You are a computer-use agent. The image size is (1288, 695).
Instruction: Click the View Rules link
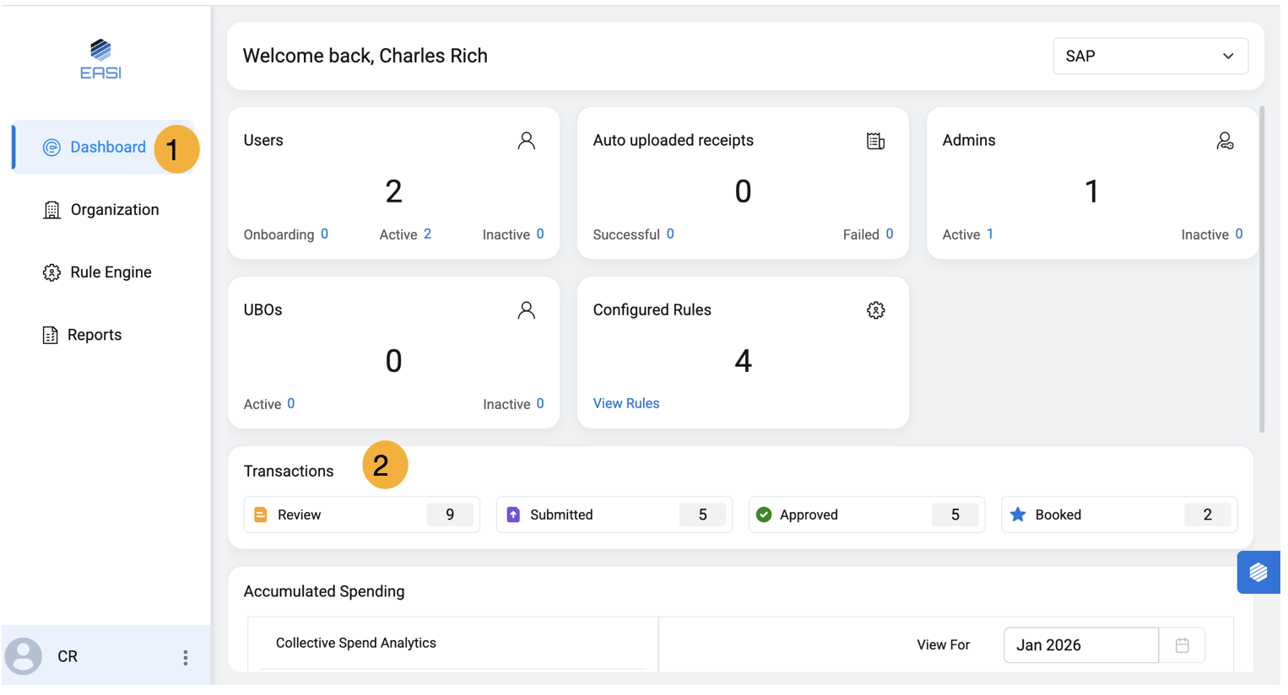[625, 403]
